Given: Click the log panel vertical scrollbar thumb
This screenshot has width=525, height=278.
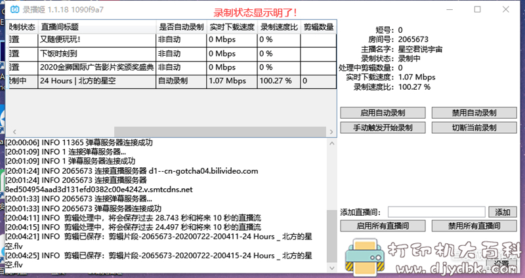Looking at the screenshot, I should coord(332,236).
